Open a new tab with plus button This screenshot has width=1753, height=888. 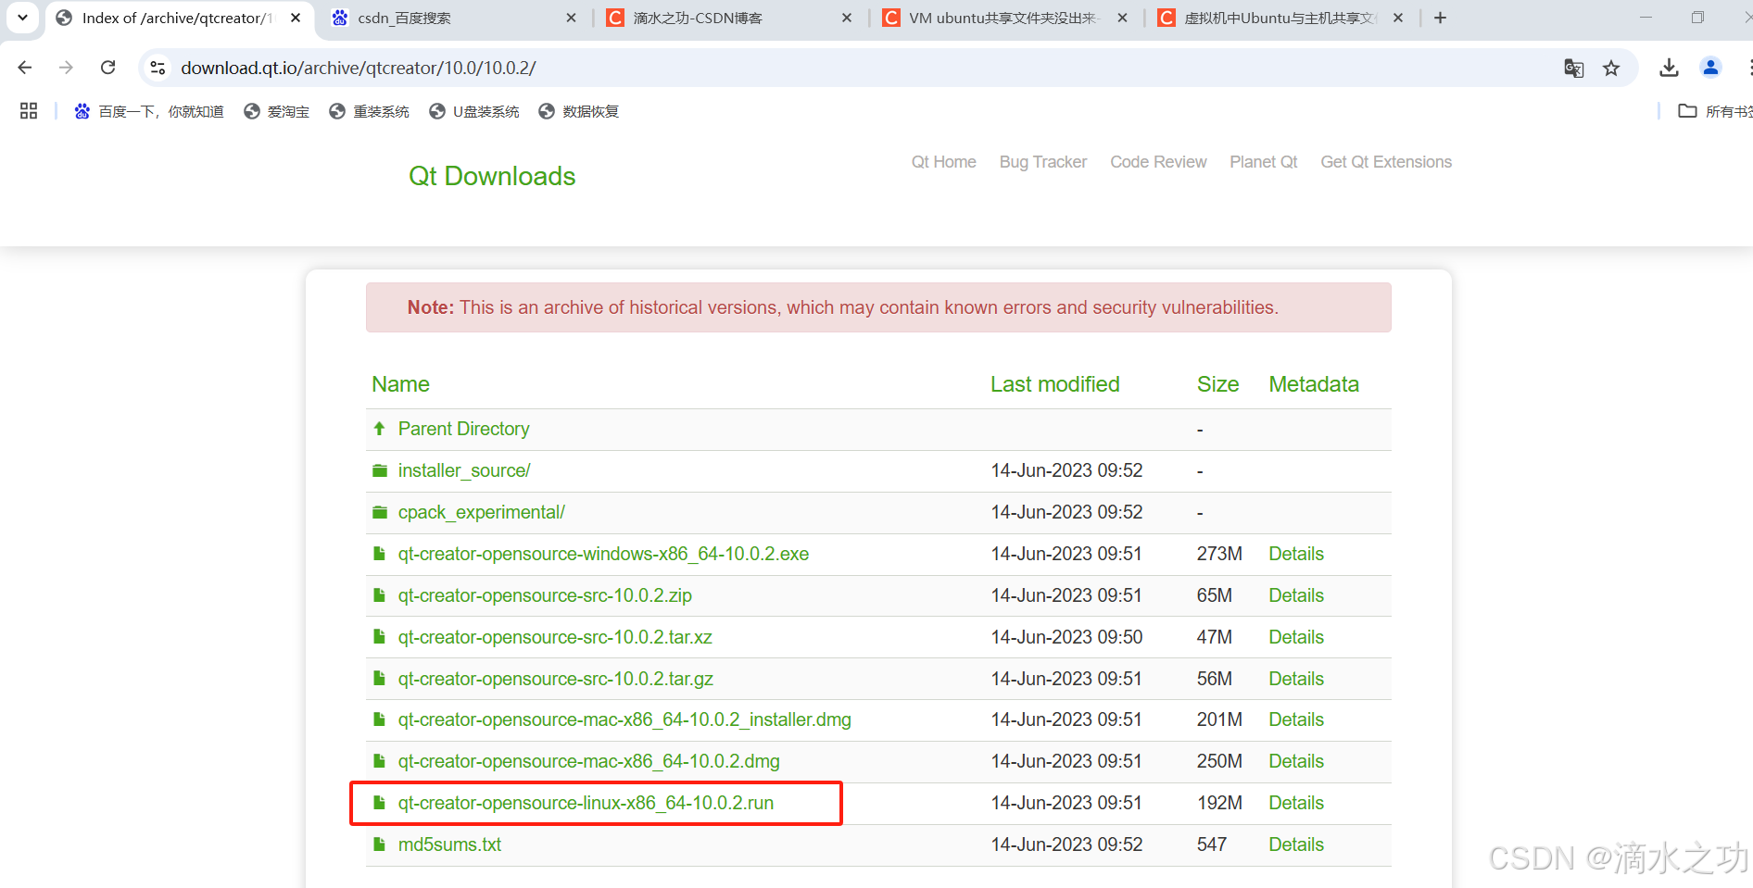[x=1440, y=18]
